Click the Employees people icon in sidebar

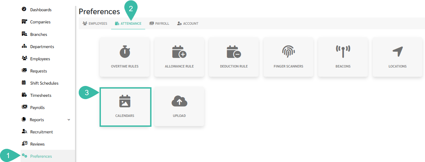coord(24,58)
